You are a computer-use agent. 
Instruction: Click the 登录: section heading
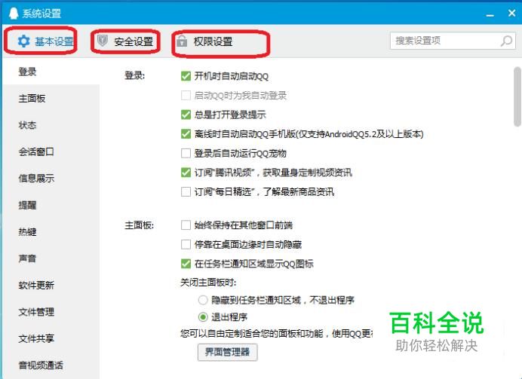[x=134, y=75]
